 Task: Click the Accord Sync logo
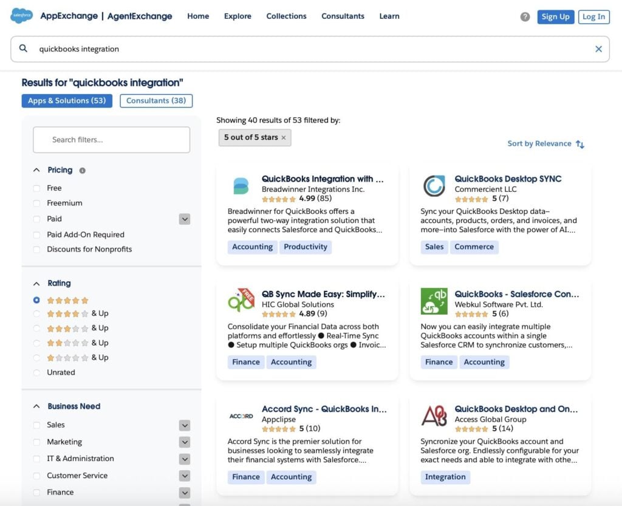click(241, 416)
